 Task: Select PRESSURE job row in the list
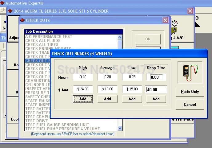point(38,93)
